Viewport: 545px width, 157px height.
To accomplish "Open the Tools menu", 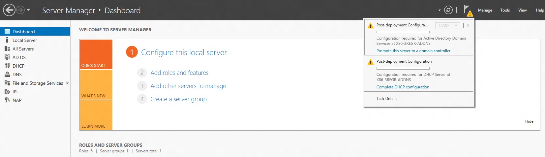I will point(505,10).
